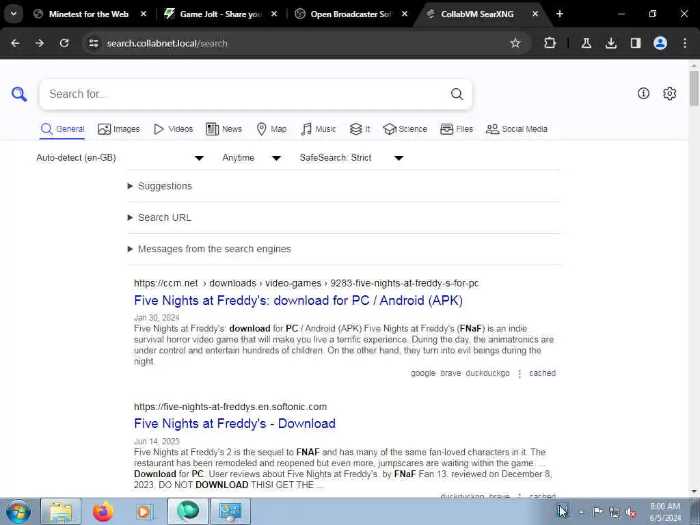Open the browser profile avatar
Viewport: 700px width, 525px height.
click(660, 43)
